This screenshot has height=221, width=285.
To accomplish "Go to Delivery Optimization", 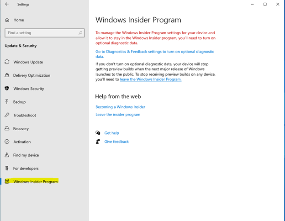I will pyautogui.click(x=32, y=75).
